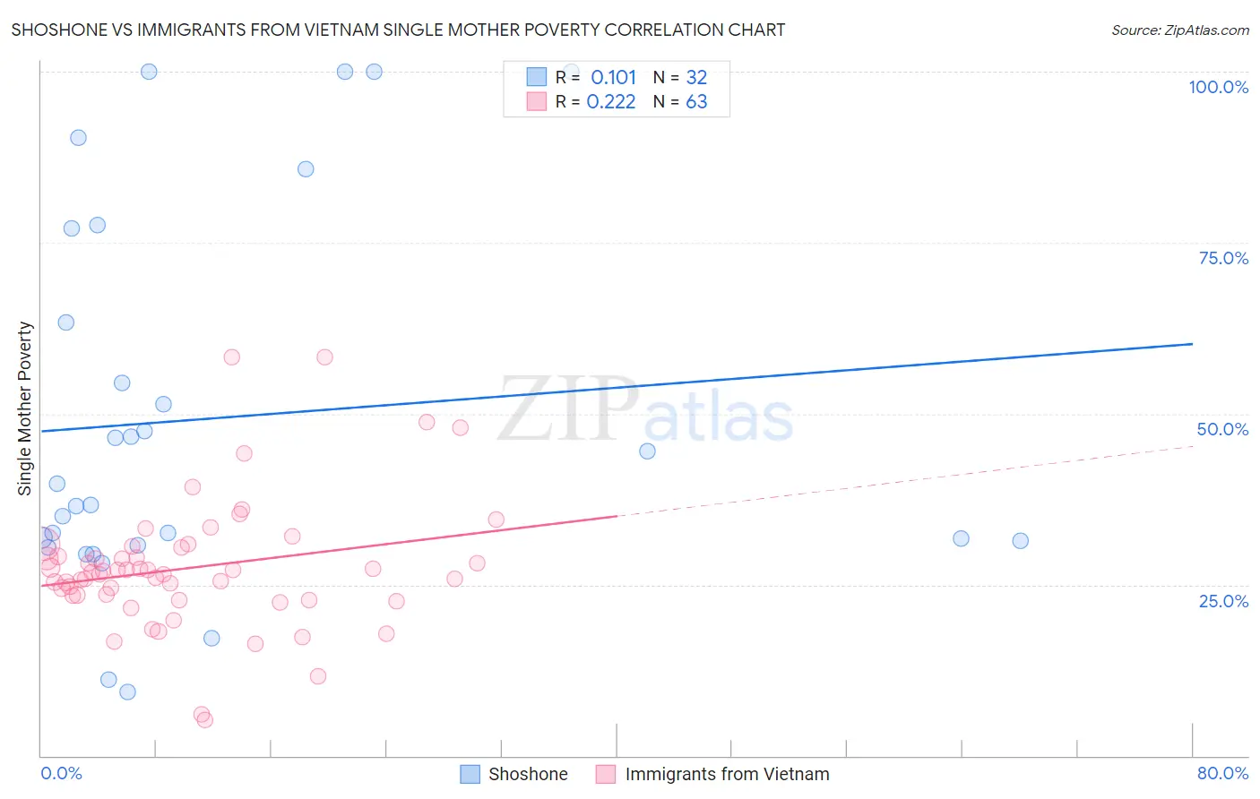Click the 0.0% x-axis label

(62, 773)
